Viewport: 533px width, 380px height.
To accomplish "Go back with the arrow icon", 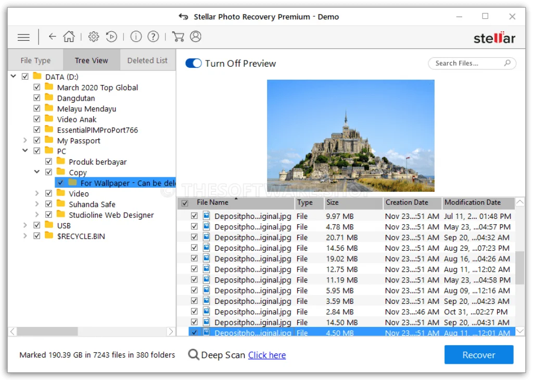I will [x=52, y=36].
